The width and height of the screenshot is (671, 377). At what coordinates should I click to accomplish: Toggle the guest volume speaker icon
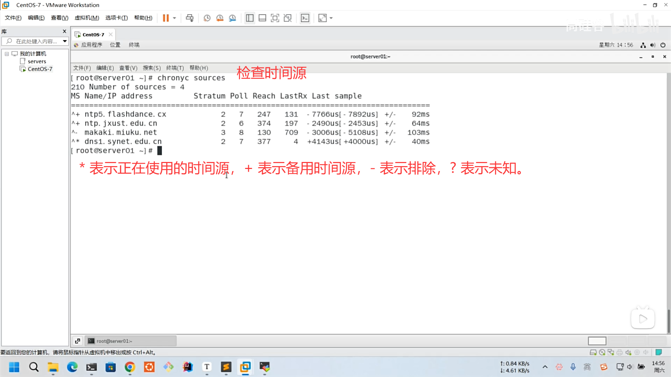[x=653, y=45]
